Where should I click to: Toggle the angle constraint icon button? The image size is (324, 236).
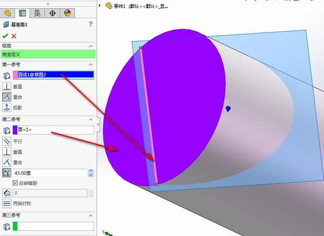click(6, 173)
